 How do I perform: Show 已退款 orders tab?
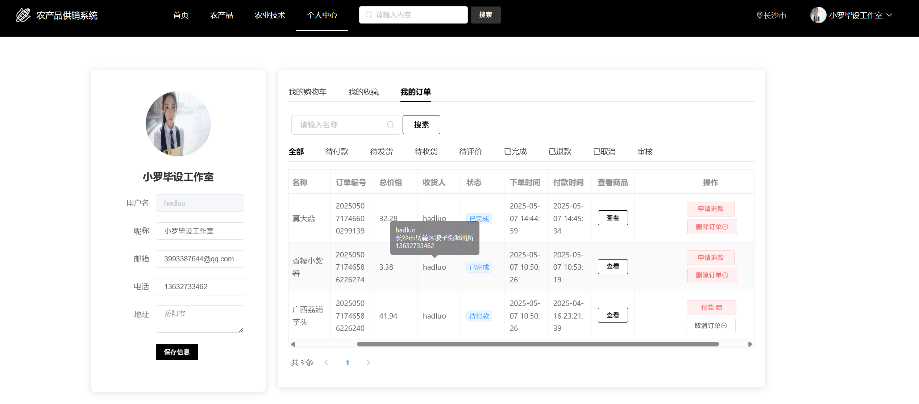560,152
